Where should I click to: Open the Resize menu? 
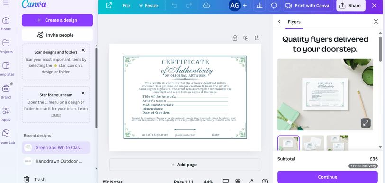click(x=148, y=5)
